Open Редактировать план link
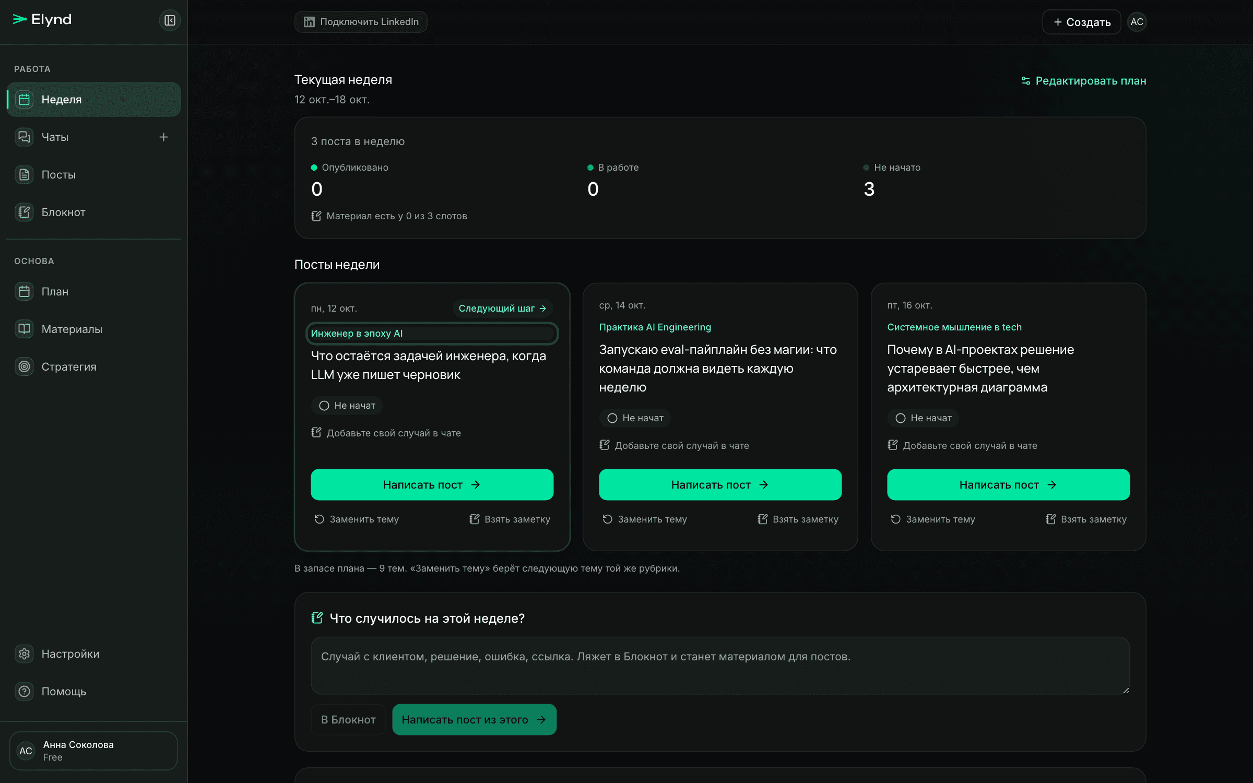This screenshot has width=1253, height=783. click(1084, 81)
